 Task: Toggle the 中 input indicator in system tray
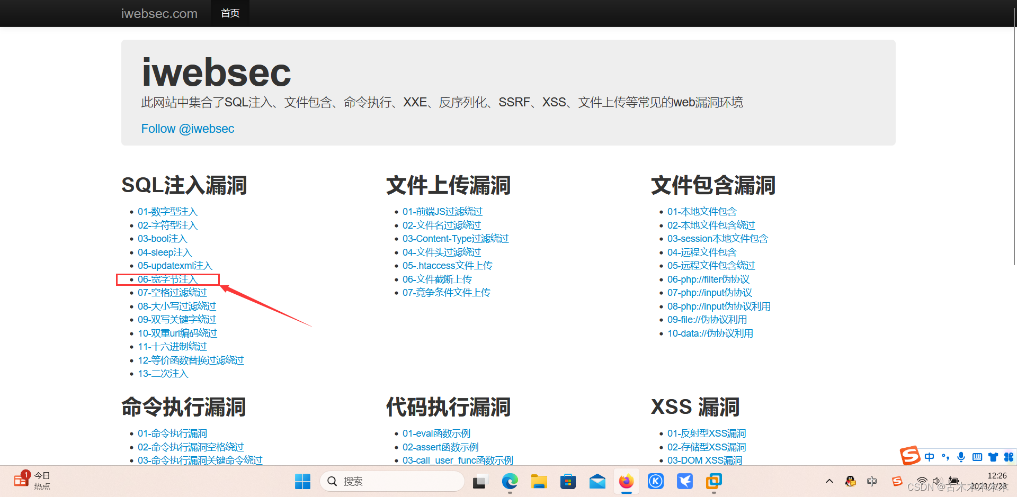pos(872,481)
